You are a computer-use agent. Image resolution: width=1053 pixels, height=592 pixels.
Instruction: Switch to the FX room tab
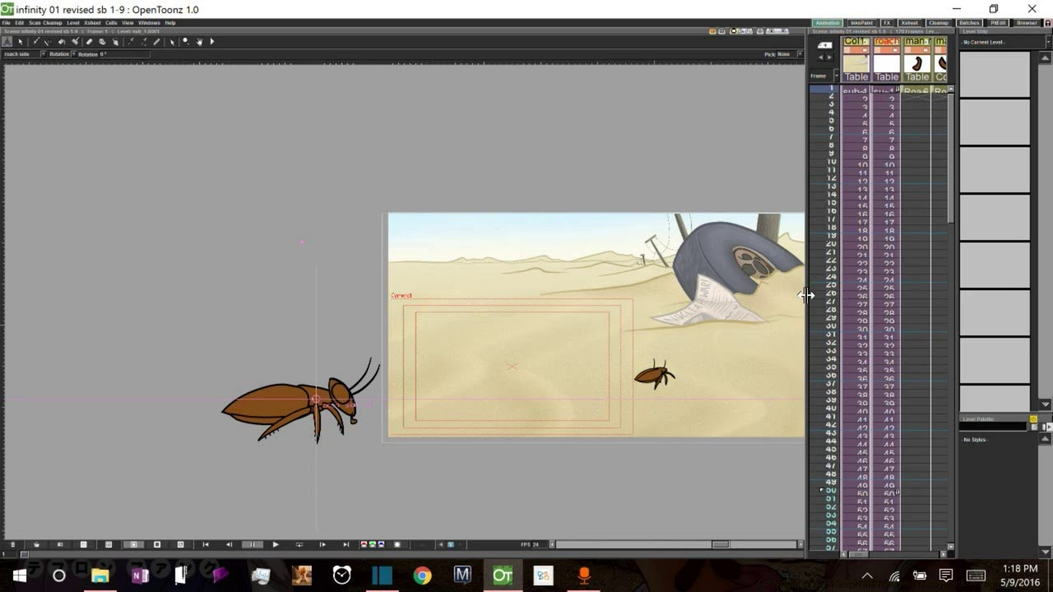[x=887, y=23]
